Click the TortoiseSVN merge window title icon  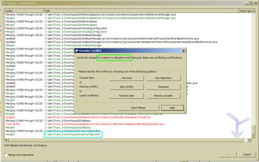point(4,3)
